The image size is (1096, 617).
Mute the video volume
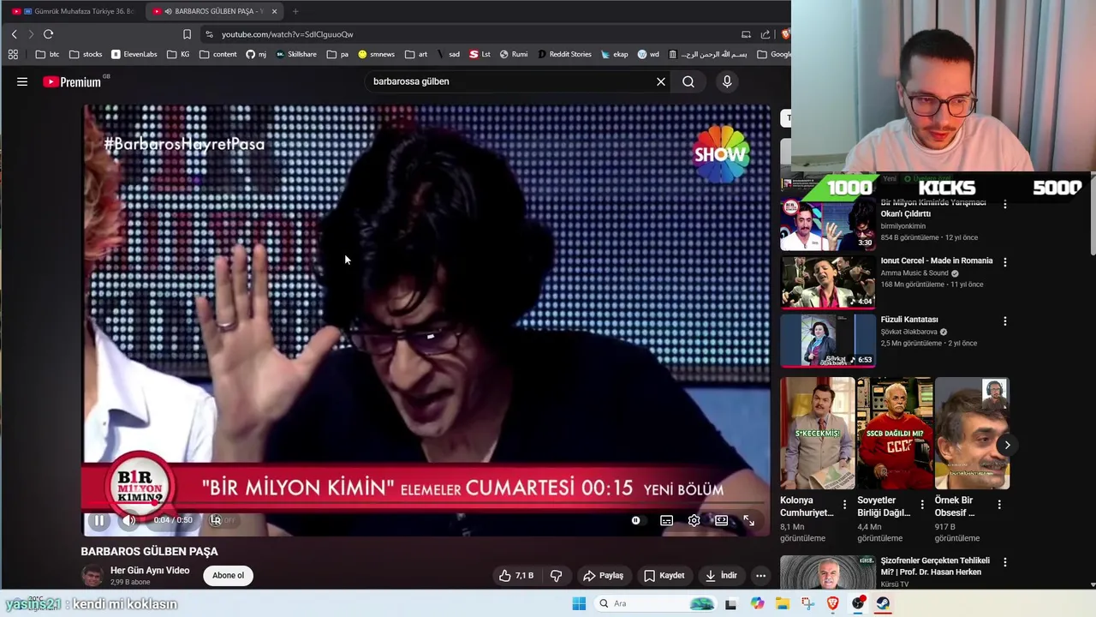[x=128, y=520]
